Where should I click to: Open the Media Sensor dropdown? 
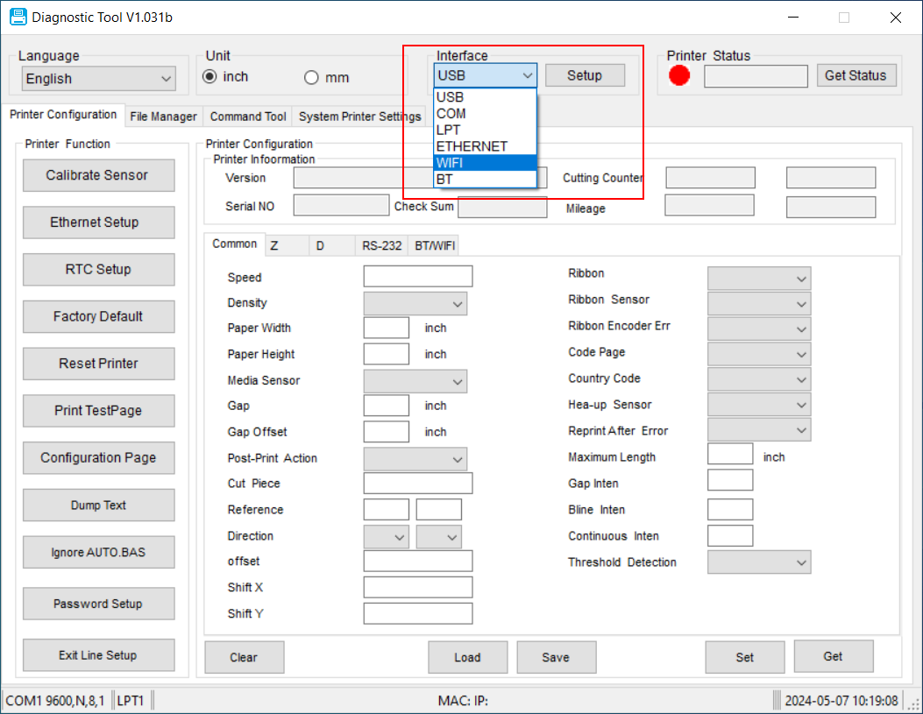coord(415,381)
